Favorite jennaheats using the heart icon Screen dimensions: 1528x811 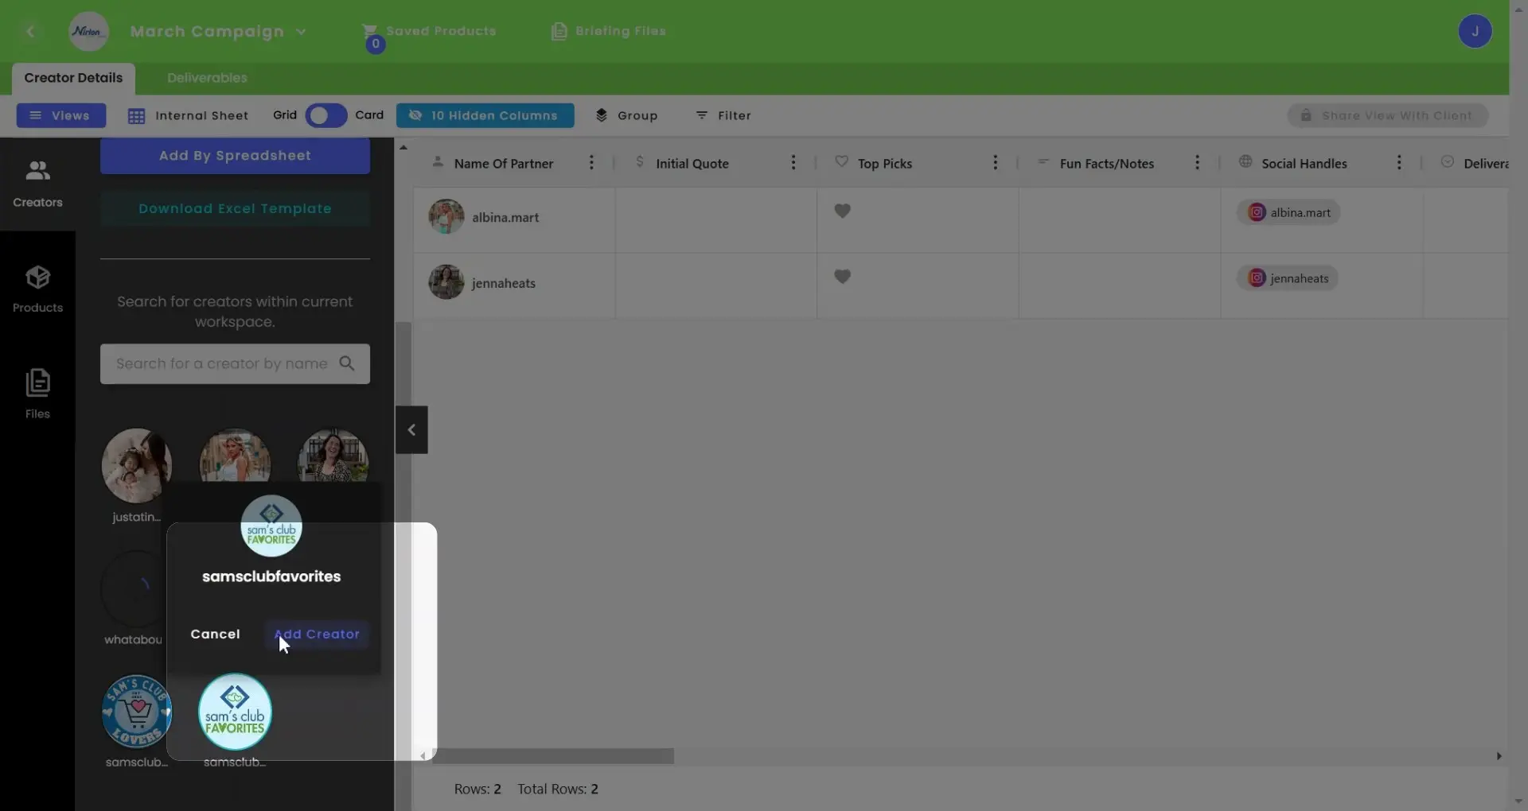tap(843, 277)
